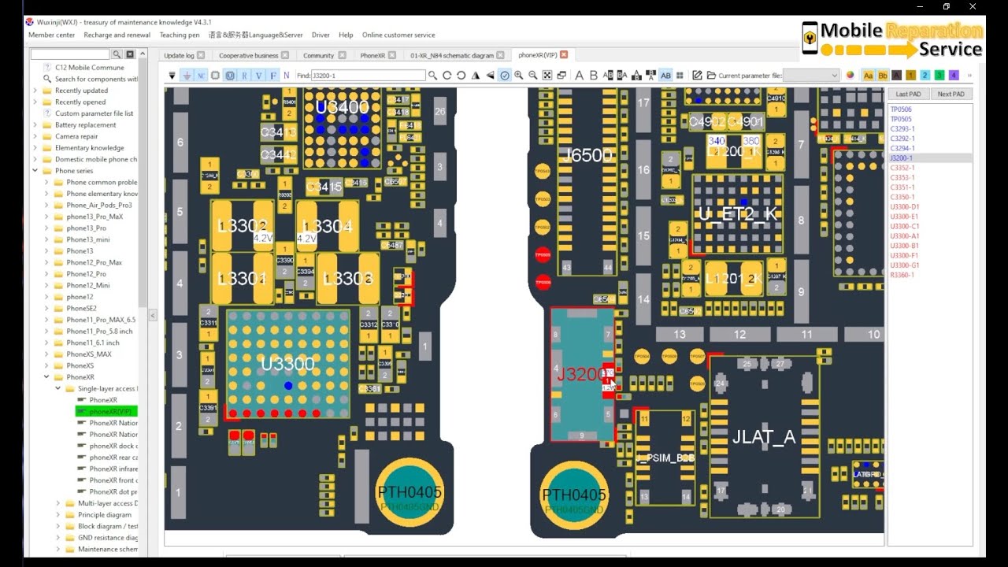Click the large A text icon

pos(579,76)
